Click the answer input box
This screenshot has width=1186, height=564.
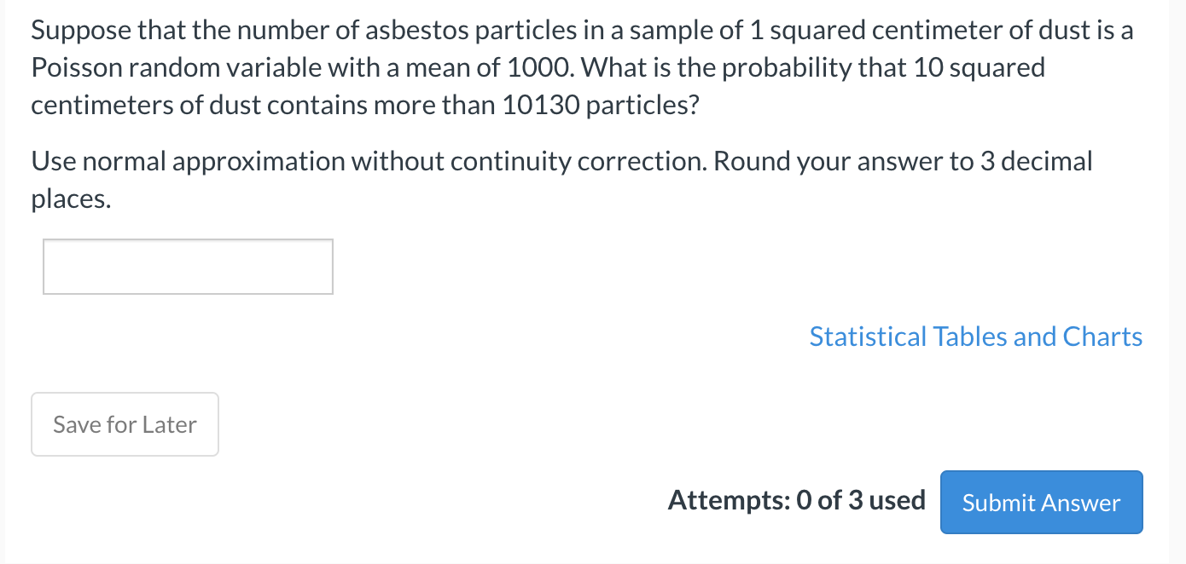(x=188, y=267)
